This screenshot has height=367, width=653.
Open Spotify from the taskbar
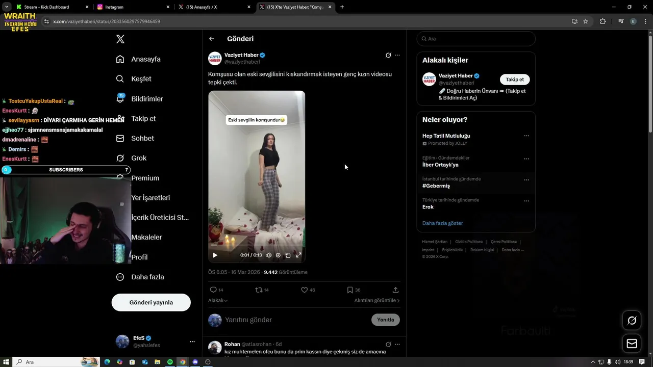[170, 362]
